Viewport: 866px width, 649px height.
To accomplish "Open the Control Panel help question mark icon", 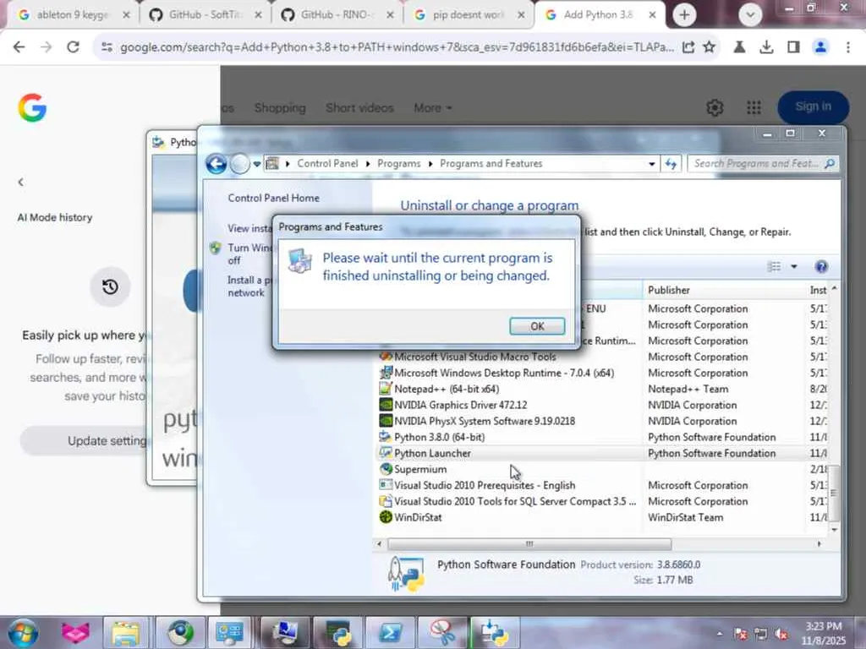I will point(821,266).
